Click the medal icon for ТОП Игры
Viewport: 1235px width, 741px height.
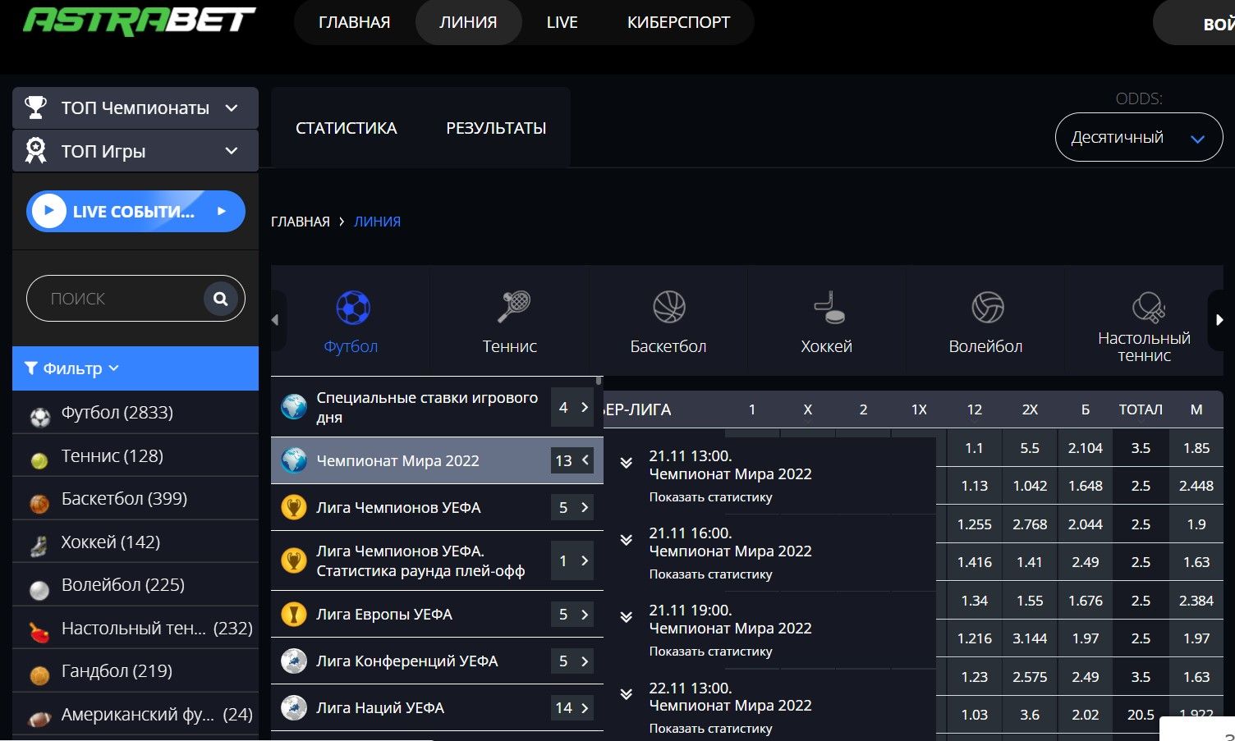pyautogui.click(x=35, y=150)
